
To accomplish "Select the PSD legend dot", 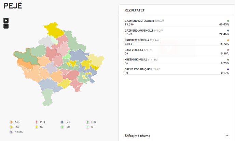I will [x=11, y=127].
